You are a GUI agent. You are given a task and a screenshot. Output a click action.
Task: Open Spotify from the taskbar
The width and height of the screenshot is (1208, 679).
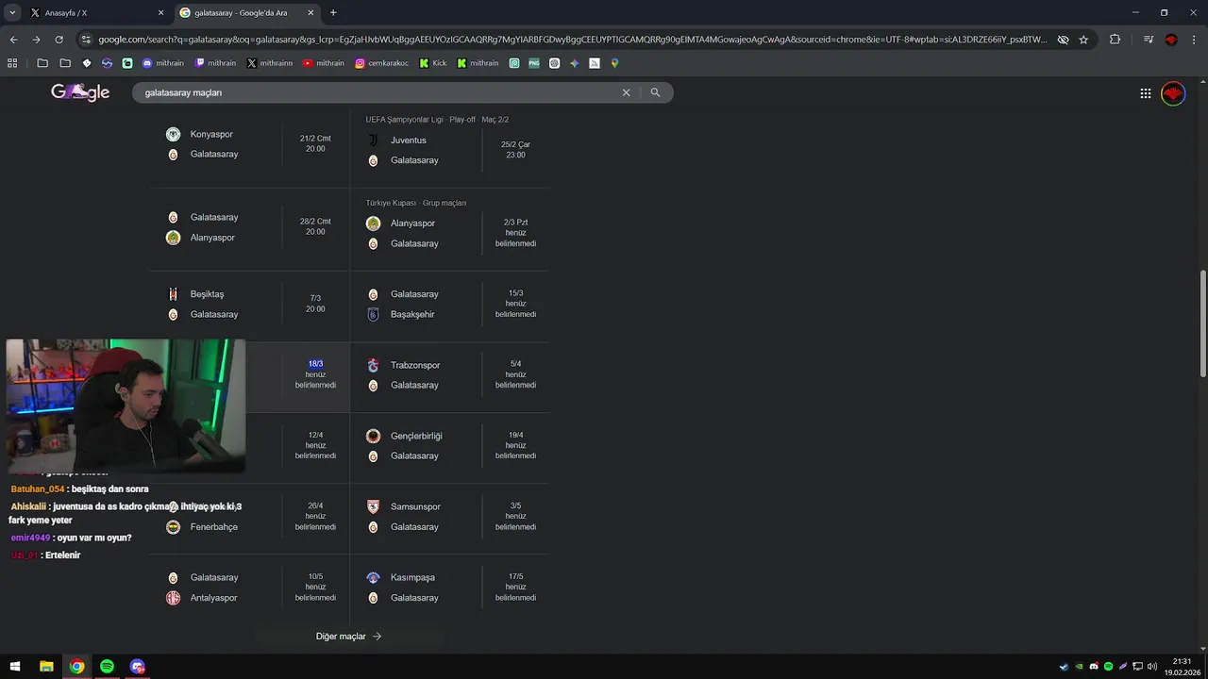coord(107,667)
